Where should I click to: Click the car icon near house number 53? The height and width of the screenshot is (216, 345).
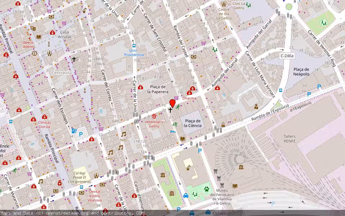pyautogui.click(x=223, y=125)
